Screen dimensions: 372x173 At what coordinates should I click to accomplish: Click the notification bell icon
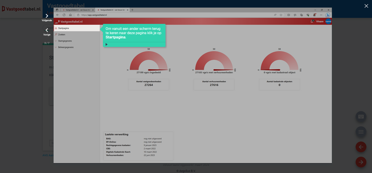(x=312, y=22)
